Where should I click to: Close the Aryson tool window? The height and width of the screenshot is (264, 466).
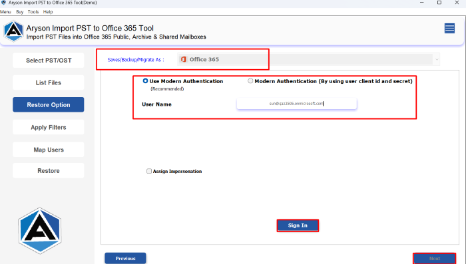[x=457, y=3]
